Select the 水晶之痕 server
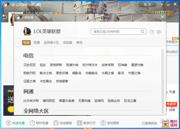This screenshot has height=129, width=180. [x=108, y=73]
